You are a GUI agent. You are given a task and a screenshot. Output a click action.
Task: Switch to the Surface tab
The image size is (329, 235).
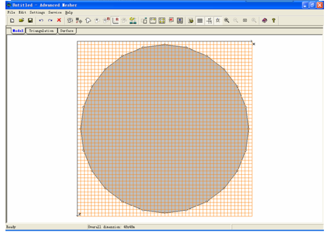(x=67, y=30)
